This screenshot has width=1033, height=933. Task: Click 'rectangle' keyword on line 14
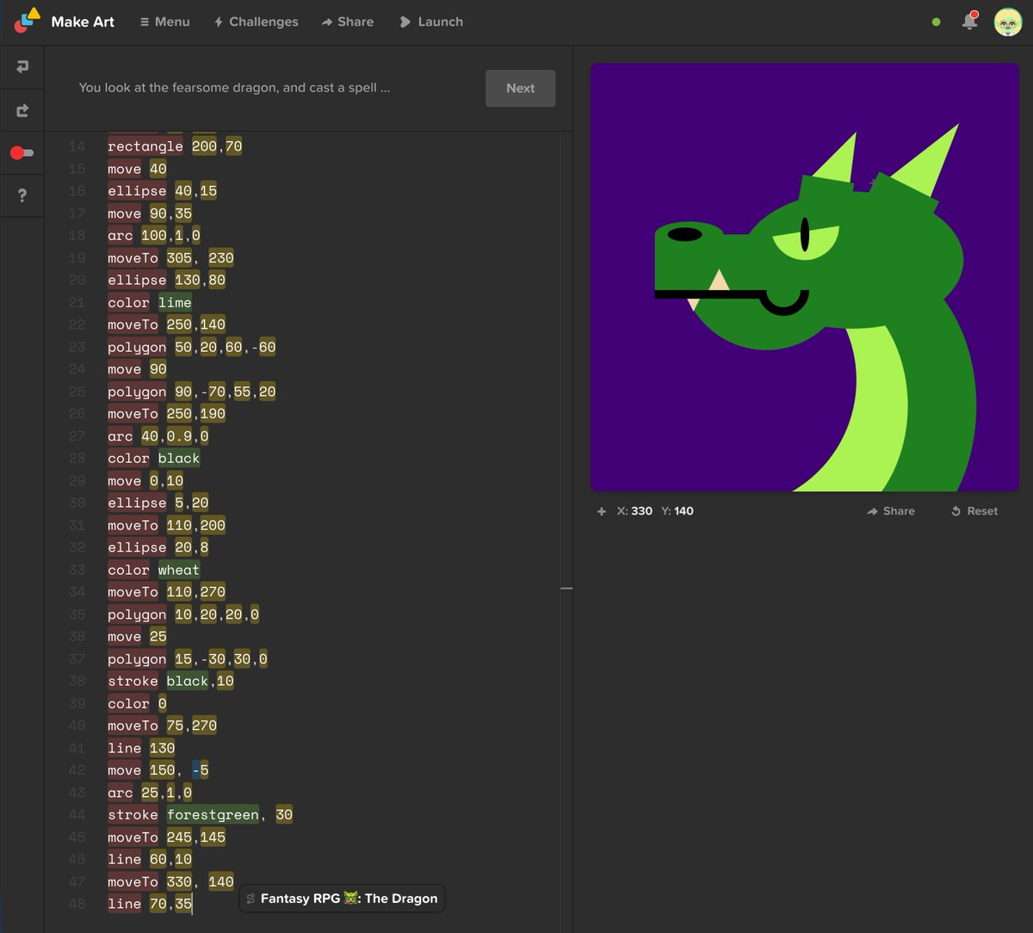[145, 146]
